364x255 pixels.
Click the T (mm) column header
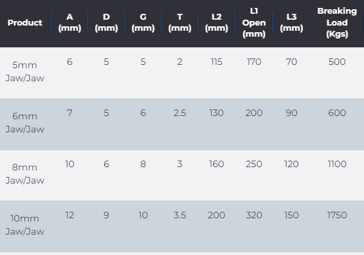(180, 22)
